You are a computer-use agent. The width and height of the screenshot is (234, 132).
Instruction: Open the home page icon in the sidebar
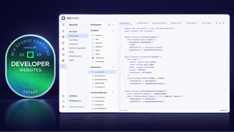pos(63,31)
